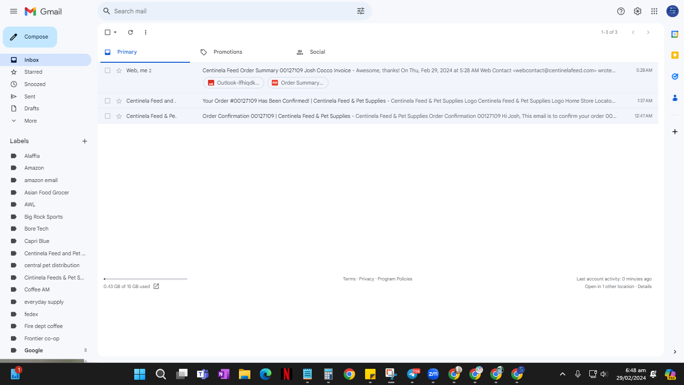Open the Settings gear

(637, 11)
